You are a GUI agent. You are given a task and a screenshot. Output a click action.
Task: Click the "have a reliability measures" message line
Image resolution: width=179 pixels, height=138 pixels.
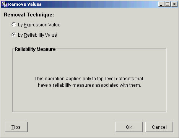(89, 85)
